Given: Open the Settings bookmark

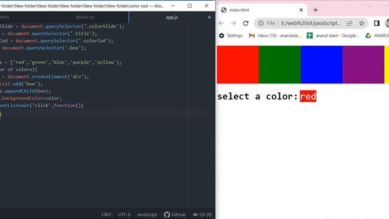Looking at the screenshot, I should pyautogui.click(x=230, y=35).
